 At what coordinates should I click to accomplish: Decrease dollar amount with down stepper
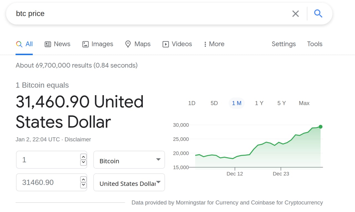(x=83, y=185)
